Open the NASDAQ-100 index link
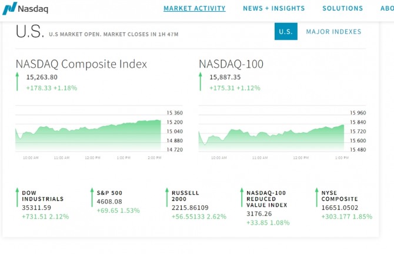This screenshot has width=394, height=254. pyautogui.click(x=231, y=64)
